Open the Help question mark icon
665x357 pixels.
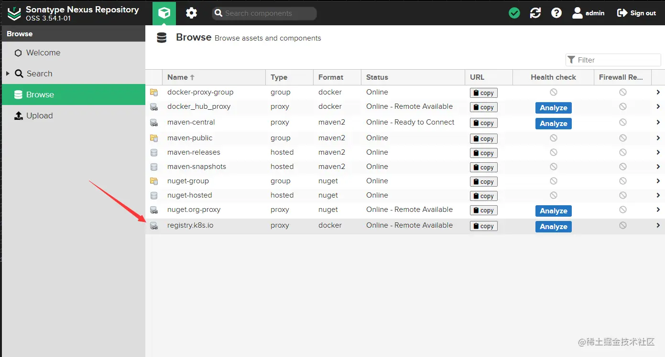(556, 13)
